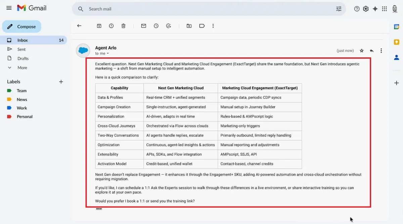Delete this email with trash icon
The image size is (403, 224).
click(x=124, y=26)
